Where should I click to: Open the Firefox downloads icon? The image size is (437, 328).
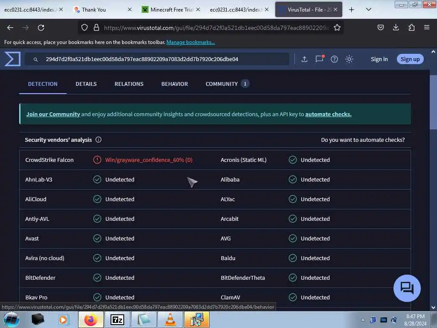(396, 27)
